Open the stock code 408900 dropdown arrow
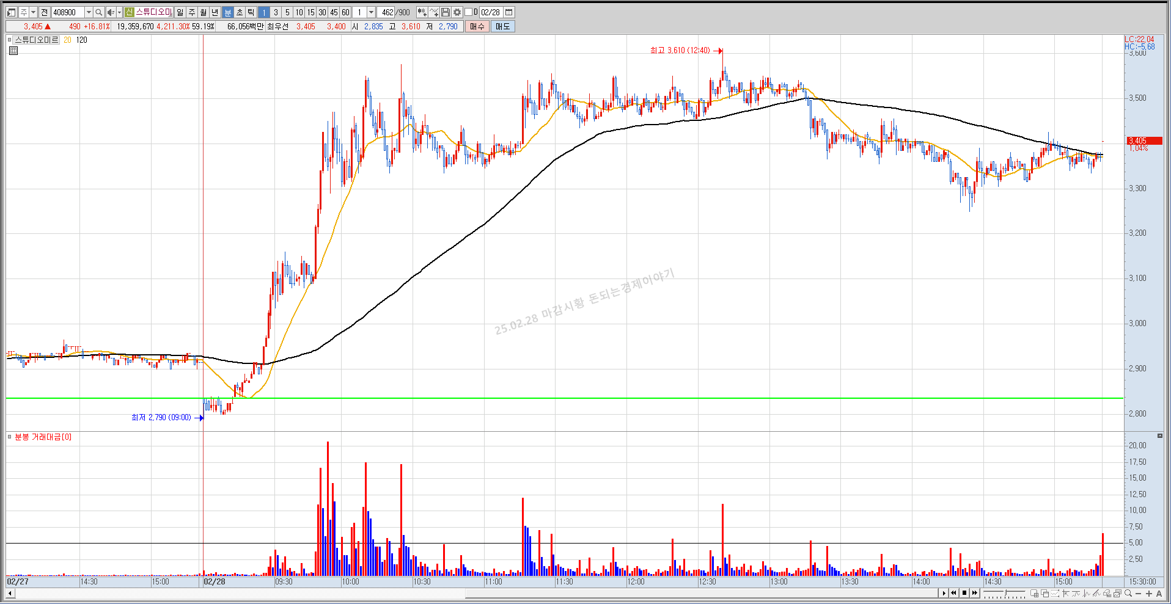The width and height of the screenshot is (1171, 604). 89,12
